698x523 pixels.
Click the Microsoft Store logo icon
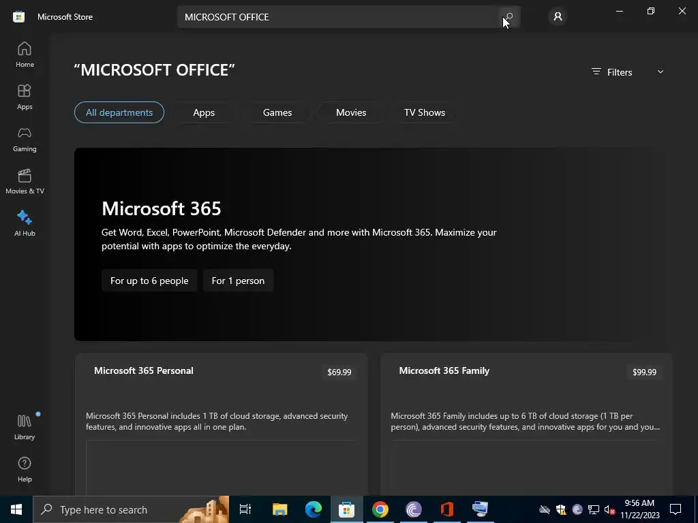click(18, 17)
